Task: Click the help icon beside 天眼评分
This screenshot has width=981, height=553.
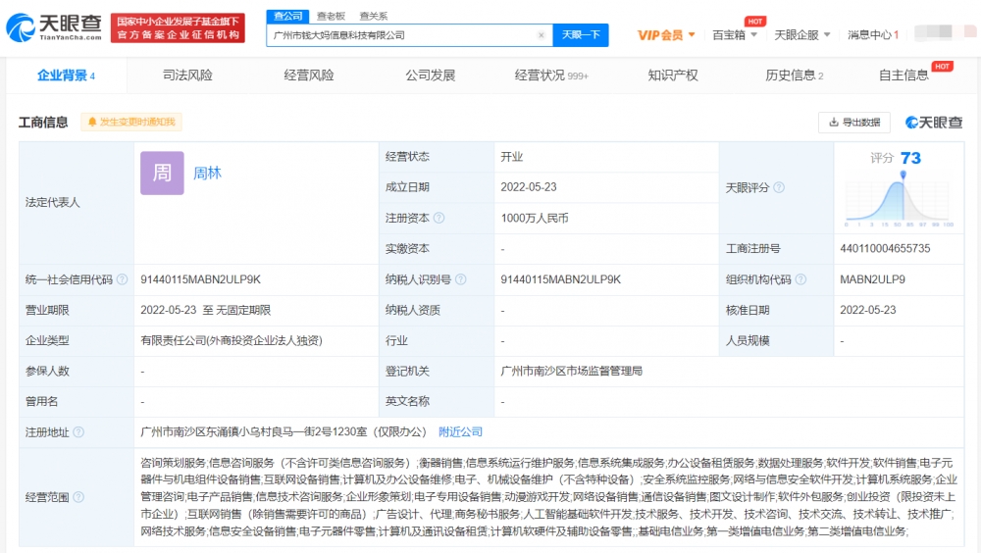Action: (x=779, y=187)
